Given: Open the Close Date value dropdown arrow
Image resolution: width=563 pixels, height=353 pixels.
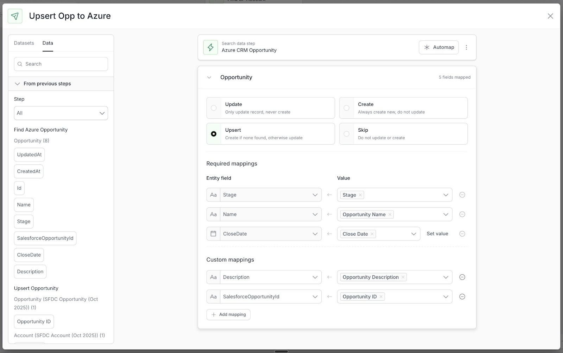Looking at the screenshot, I should point(414,234).
